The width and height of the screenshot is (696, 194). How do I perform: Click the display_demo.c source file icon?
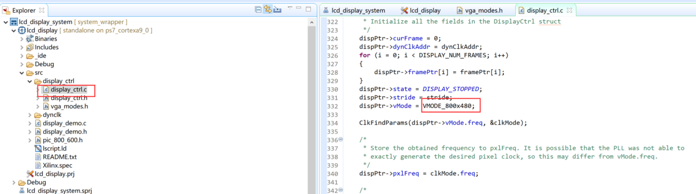38,123
